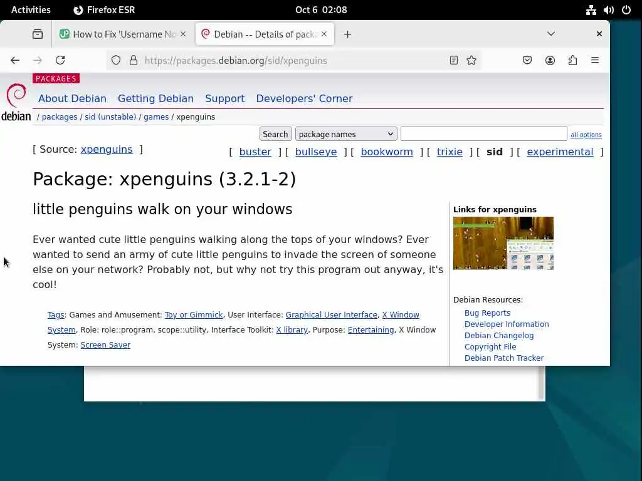Open the Firefox hamburger menu

[x=595, y=61]
